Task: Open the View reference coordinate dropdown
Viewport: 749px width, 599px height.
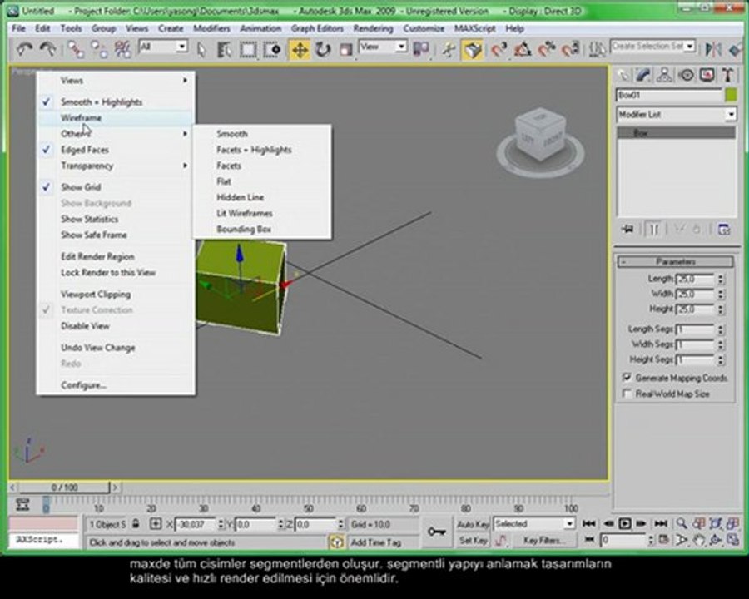Action: (383, 47)
